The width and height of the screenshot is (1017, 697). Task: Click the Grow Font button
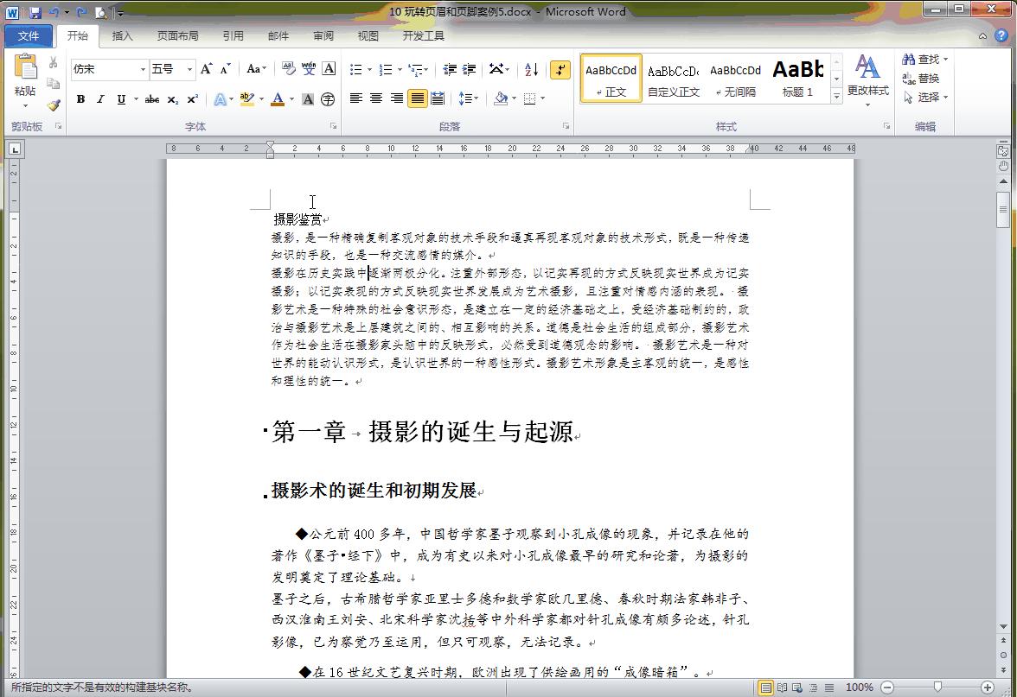pos(206,69)
